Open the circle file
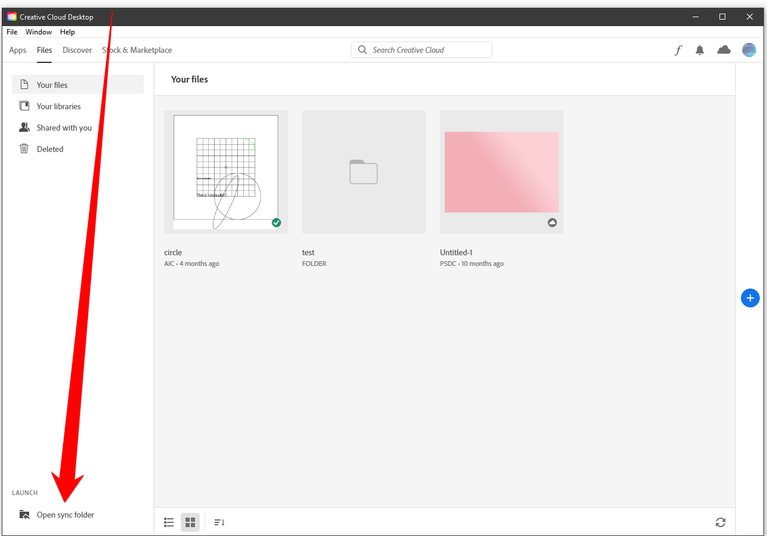Viewport: 767px width, 536px height. (225, 172)
